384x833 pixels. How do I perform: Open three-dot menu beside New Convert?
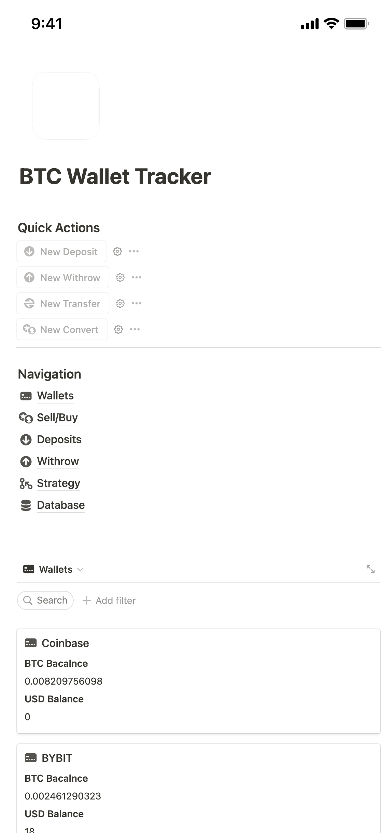(x=135, y=329)
